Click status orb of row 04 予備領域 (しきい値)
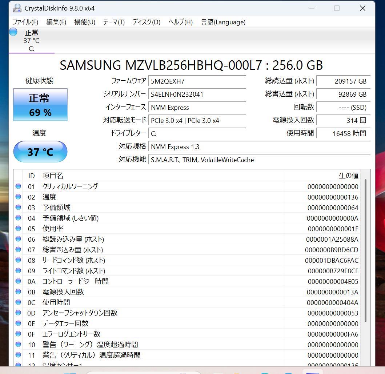385x374 pixels. pyautogui.click(x=18, y=218)
